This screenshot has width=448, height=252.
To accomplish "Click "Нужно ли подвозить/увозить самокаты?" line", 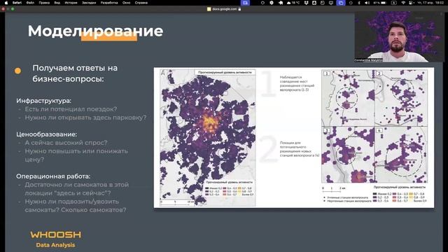I will point(76,206).
